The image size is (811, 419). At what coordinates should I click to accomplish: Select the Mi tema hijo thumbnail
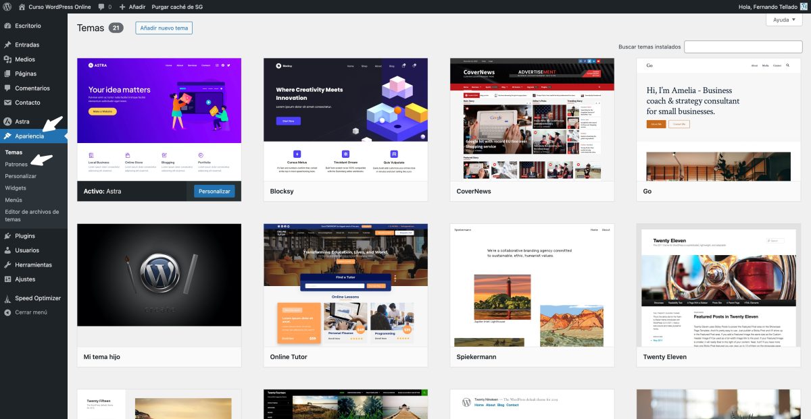(x=159, y=285)
